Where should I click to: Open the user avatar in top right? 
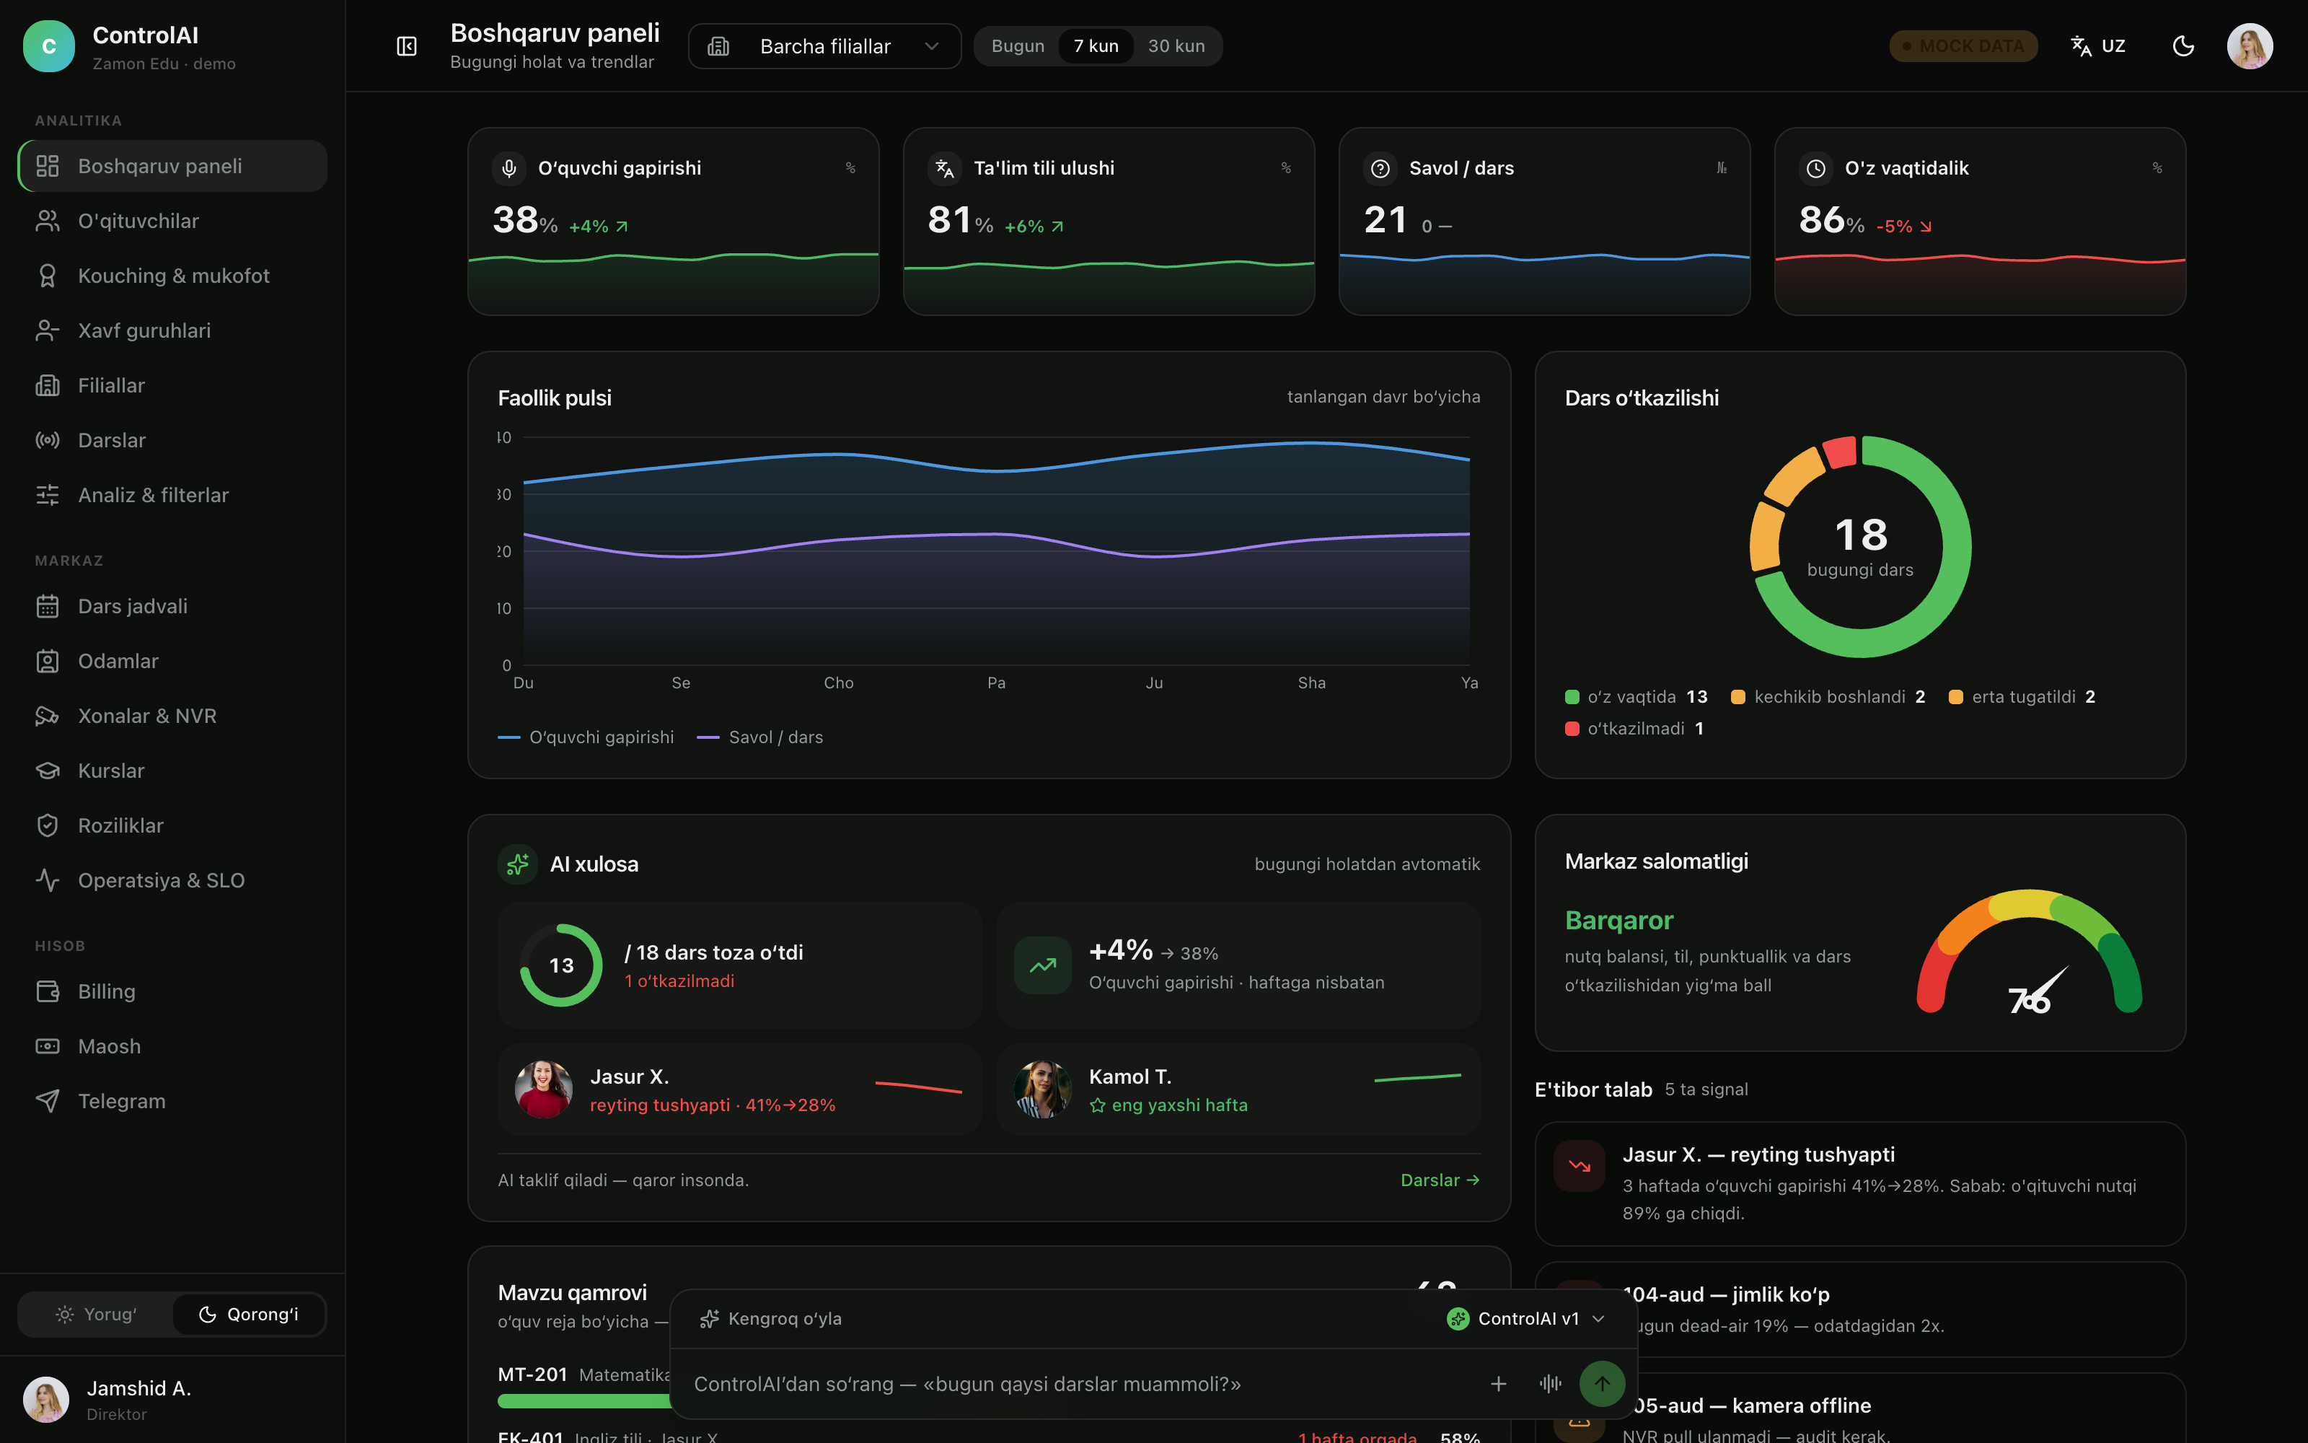click(x=2250, y=45)
